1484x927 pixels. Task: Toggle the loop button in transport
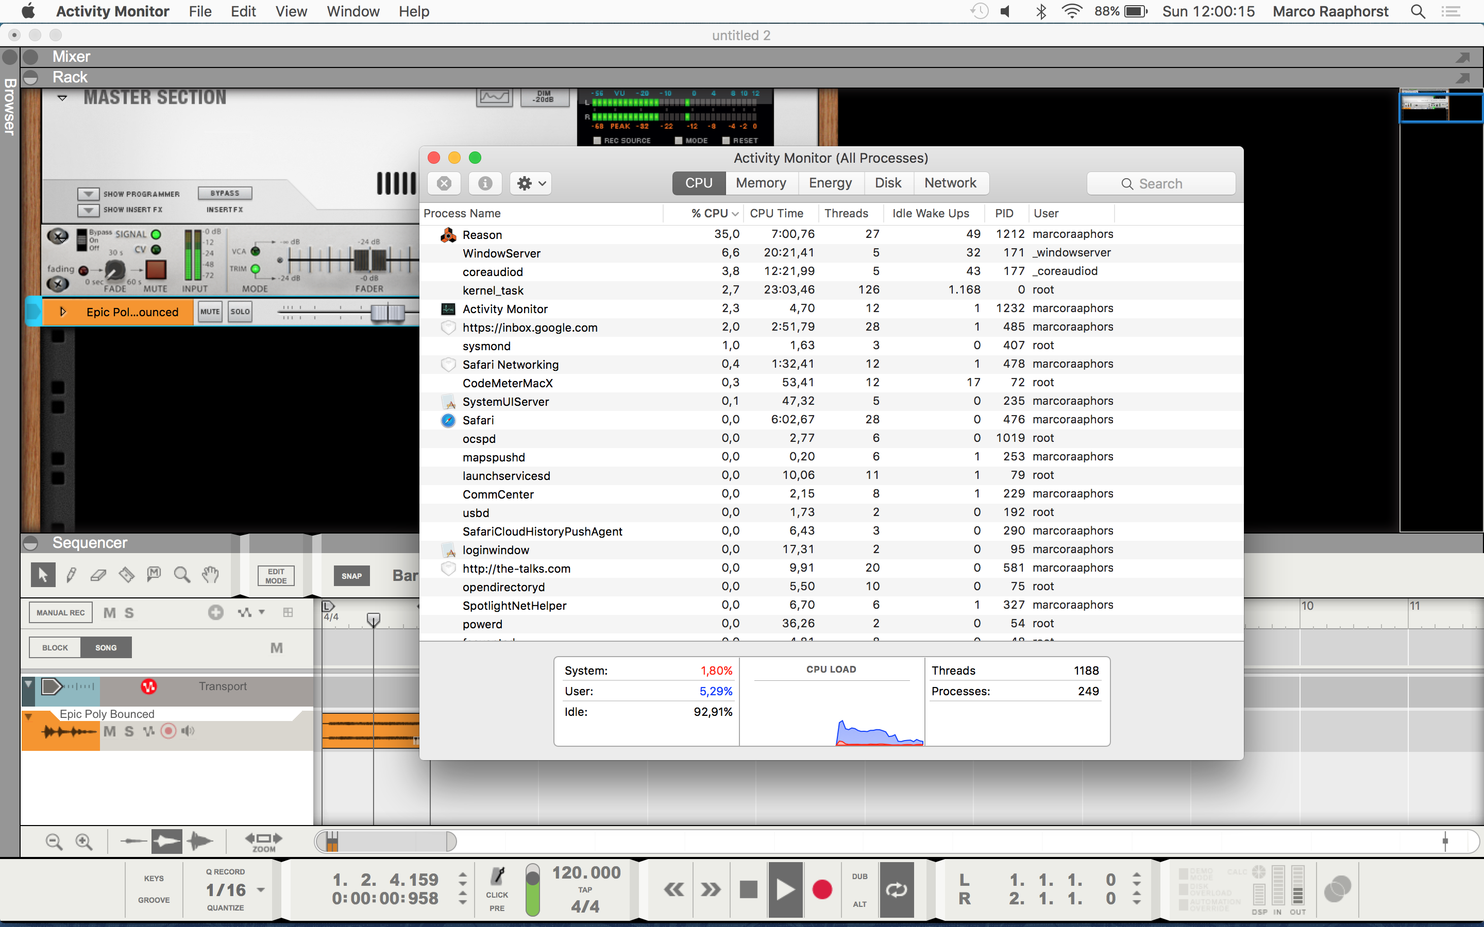(x=897, y=889)
